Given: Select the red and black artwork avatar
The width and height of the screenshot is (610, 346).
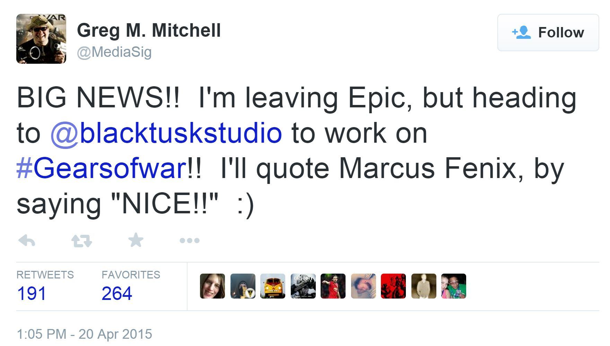Looking at the screenshot, I should 393,286.
